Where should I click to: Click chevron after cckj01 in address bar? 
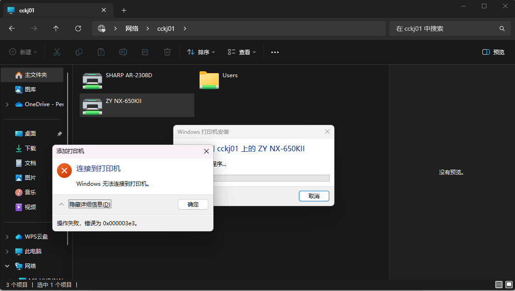coord(185,29)
